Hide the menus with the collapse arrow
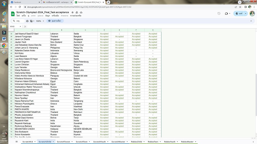Viewport: 257px width, 144px height. coord(251,21)
